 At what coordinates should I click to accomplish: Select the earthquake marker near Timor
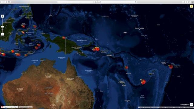pyautogui.click(x=25, y=55)
